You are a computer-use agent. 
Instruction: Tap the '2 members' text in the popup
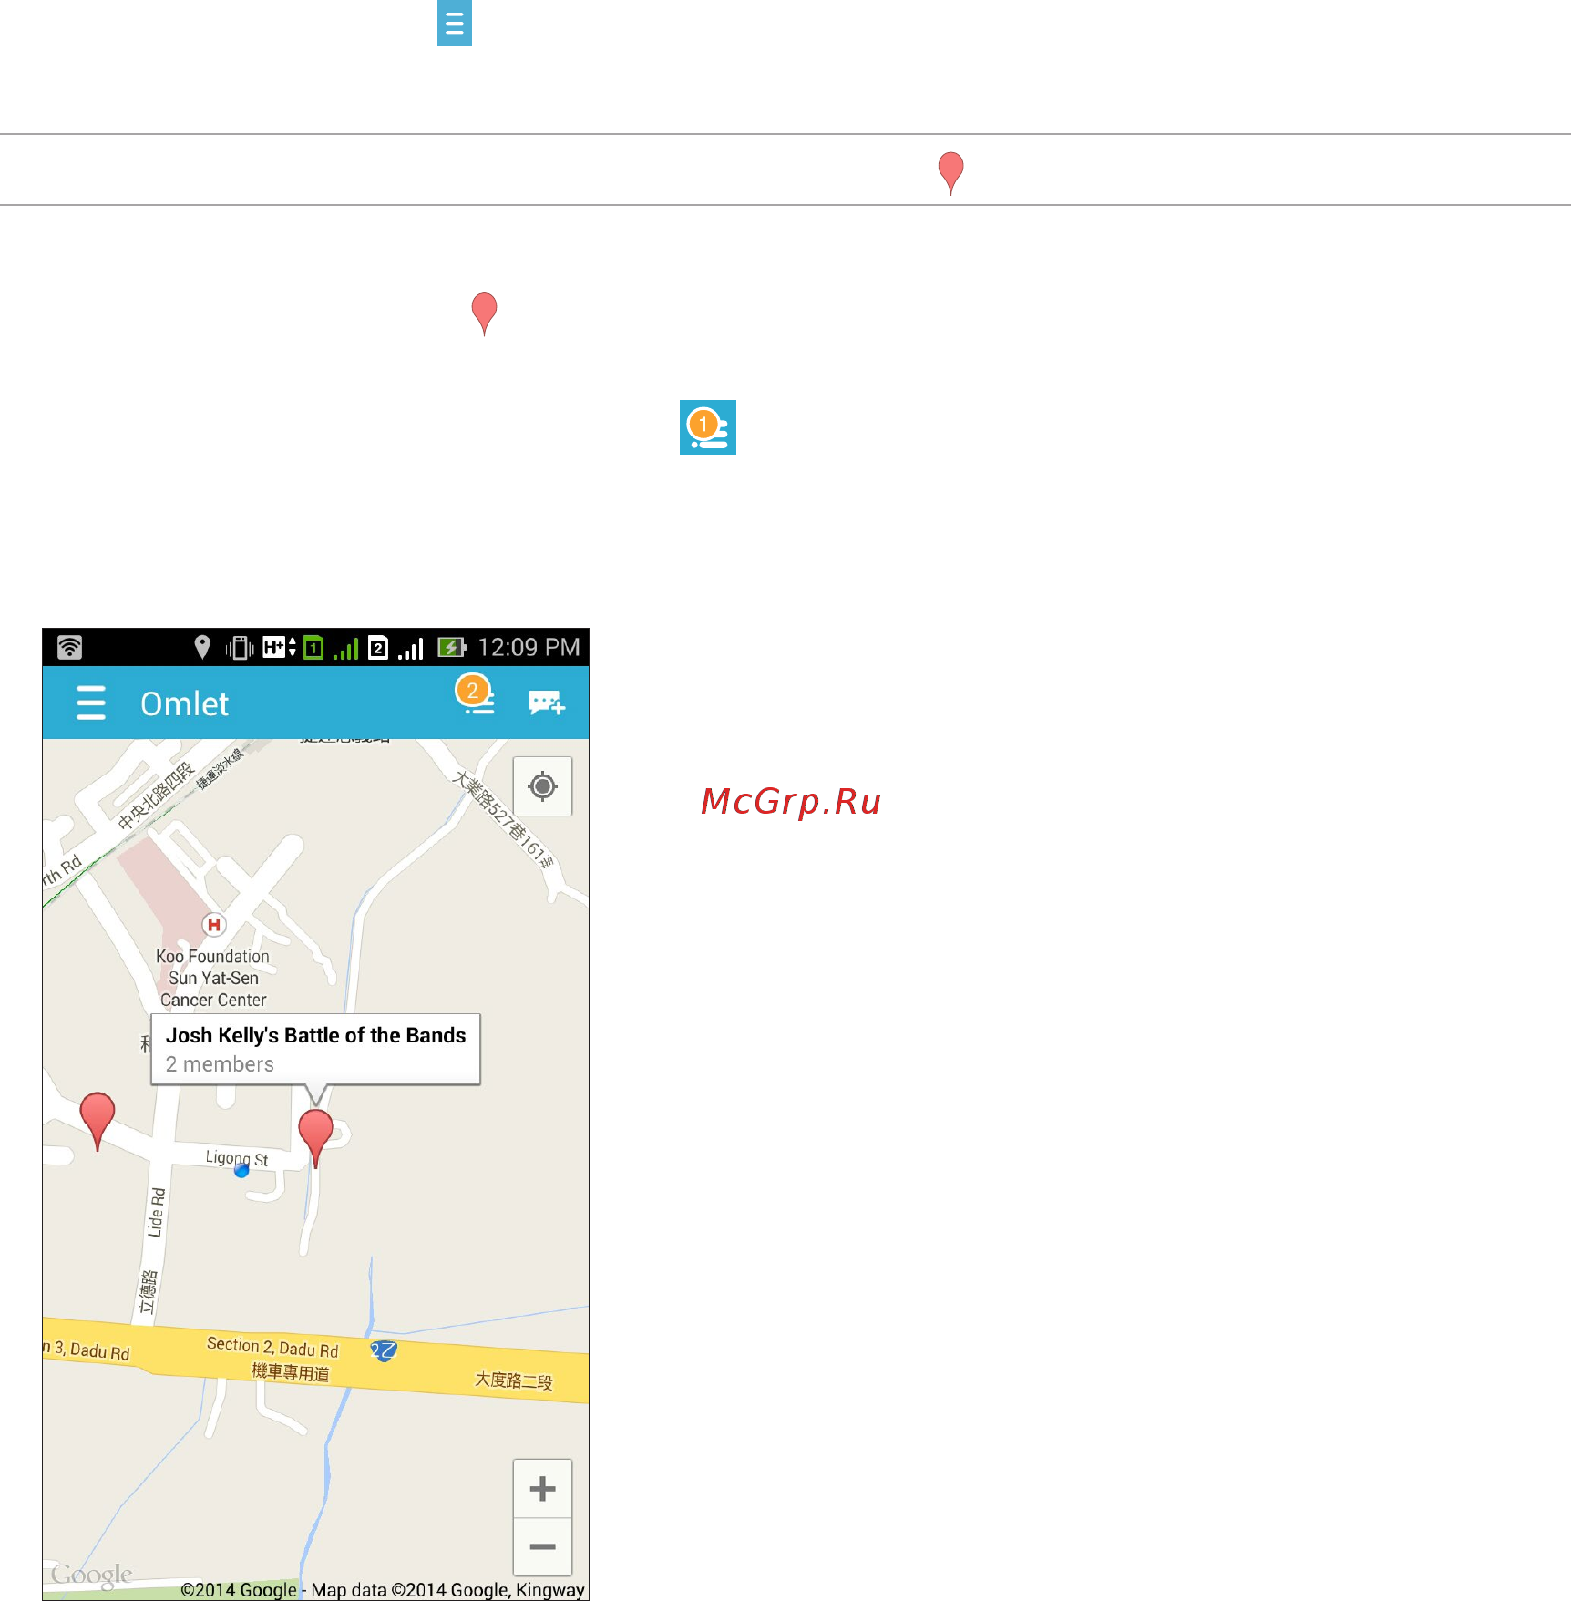pyautogui.click(x=220, y=1064)
